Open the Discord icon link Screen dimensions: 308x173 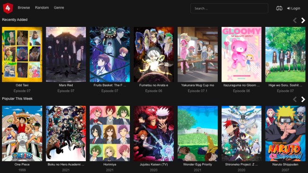tap(279, 8)
